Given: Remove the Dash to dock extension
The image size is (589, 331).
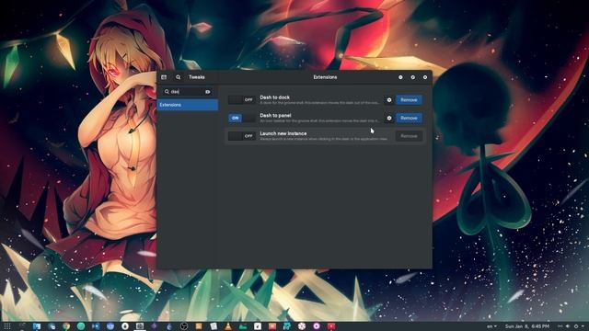Looking at the screenshot, I should coord(409,100).
